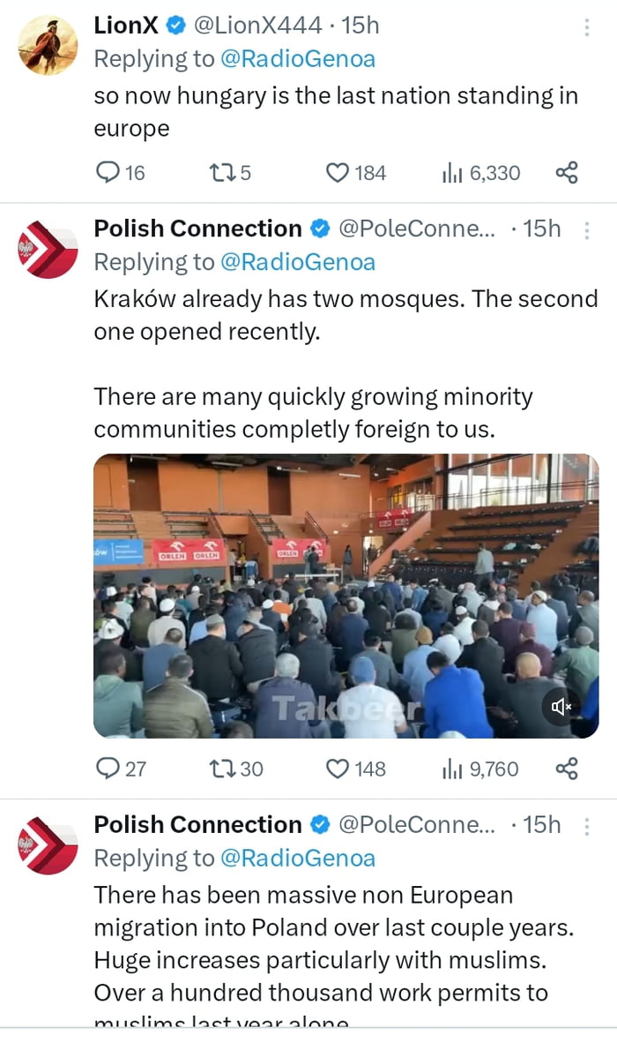Open more options for Kraków mosques tweet
Viewport: 617px width, 1043px height.
tap(587, 230)
